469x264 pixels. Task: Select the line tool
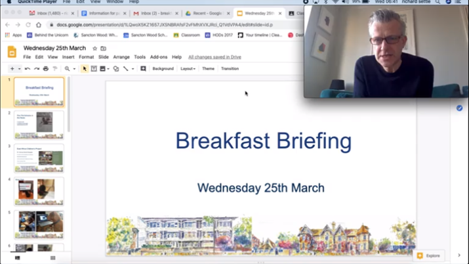[x=126, y=68]
